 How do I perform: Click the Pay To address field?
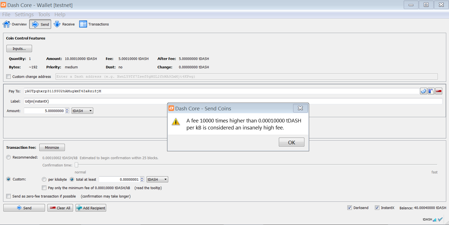pos(222,91)
